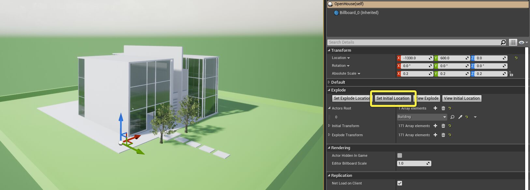The width and height of the screenshot is (530, 190).
Task: Expand the Initial Transform array
Action: click(329, 126)
